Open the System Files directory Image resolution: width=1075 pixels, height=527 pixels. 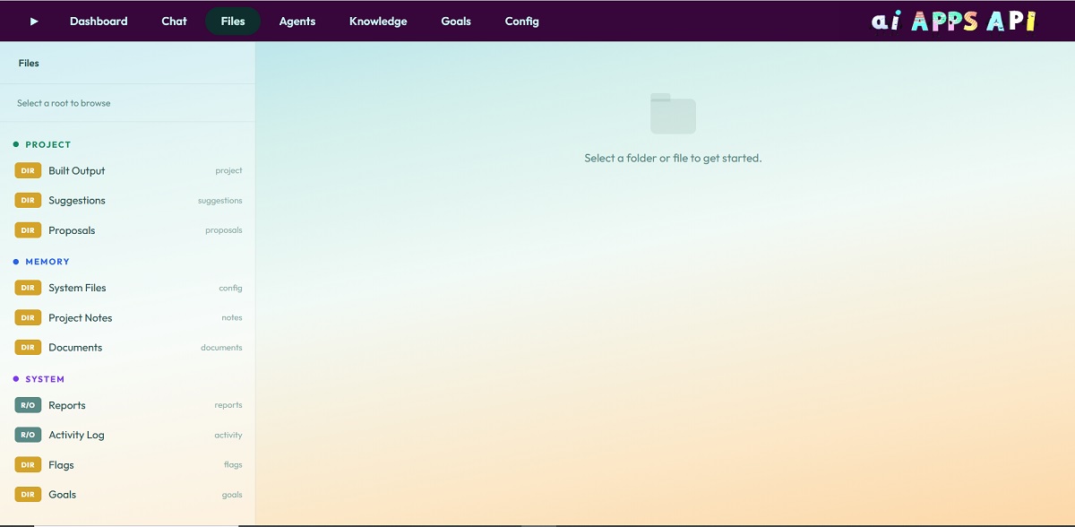click(128, 289)
